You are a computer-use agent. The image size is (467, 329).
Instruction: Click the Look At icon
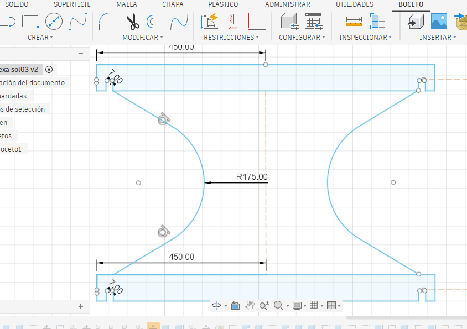235,305
